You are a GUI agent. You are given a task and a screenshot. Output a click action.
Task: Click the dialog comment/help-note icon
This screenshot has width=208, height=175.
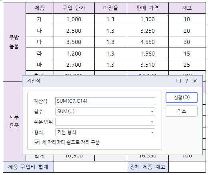[x=178, y=81]
